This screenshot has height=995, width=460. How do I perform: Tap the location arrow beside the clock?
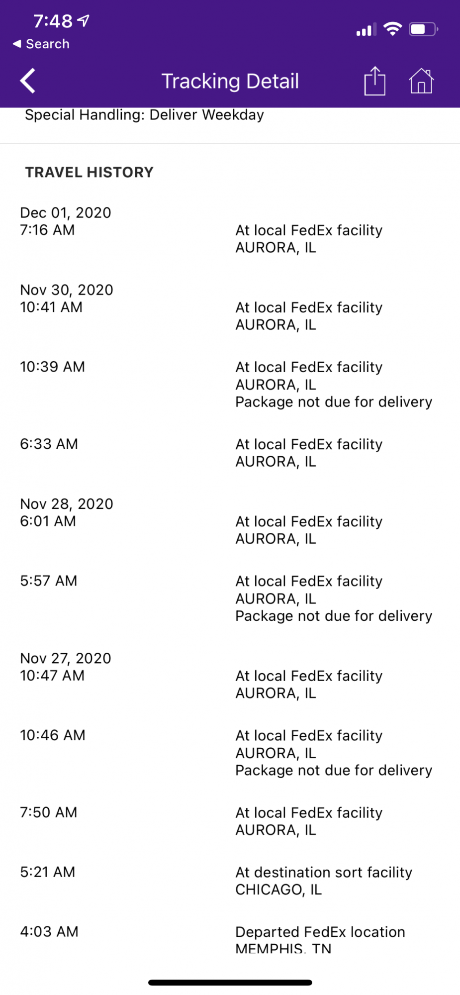click(x=84, y=20)
